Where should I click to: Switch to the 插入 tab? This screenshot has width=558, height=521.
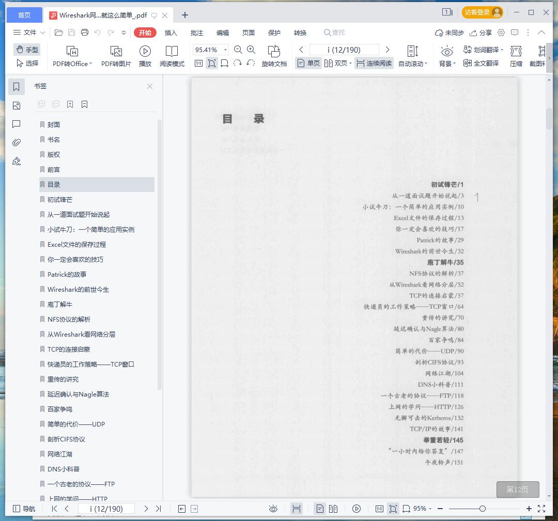click(x=171, y=33)
